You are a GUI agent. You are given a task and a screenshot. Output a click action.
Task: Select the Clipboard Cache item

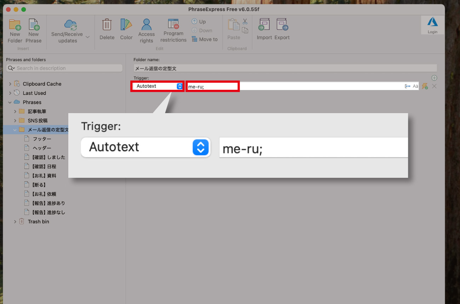pyautogui.click(x=42, y=84)
